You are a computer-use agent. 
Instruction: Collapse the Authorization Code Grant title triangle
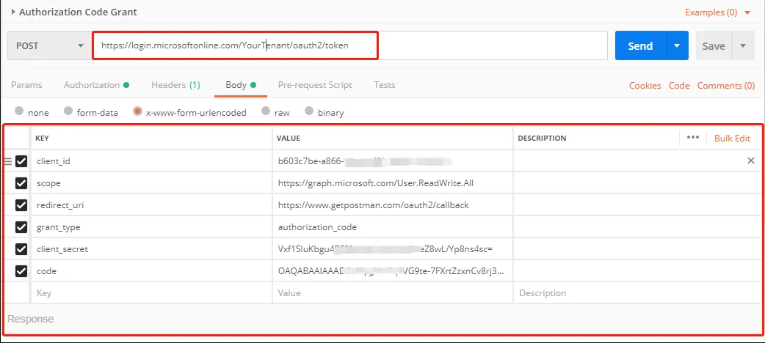click(x=13, y=12)
